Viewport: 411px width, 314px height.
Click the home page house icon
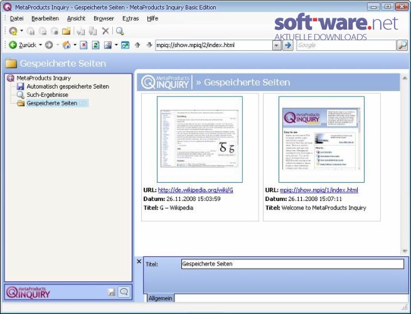click(67, 45)
